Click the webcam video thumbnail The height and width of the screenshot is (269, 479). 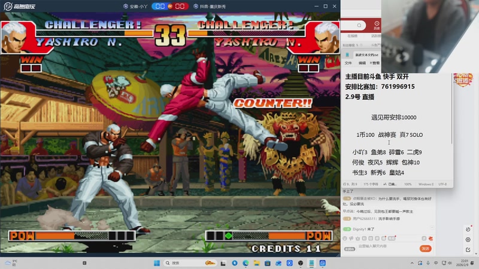point(430,36)
